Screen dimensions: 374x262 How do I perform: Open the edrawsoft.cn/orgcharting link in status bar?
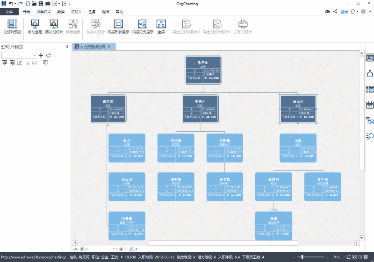(34, 257)
